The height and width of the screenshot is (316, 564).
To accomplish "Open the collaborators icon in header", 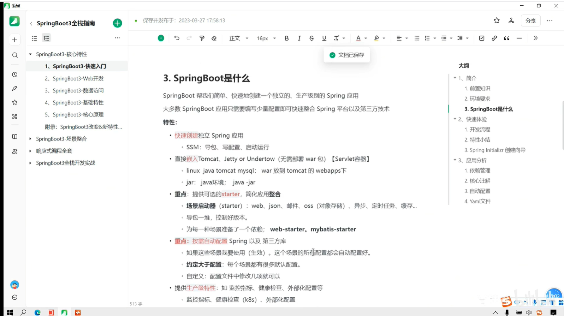I will pyautogui.click(x=511, y=20).
